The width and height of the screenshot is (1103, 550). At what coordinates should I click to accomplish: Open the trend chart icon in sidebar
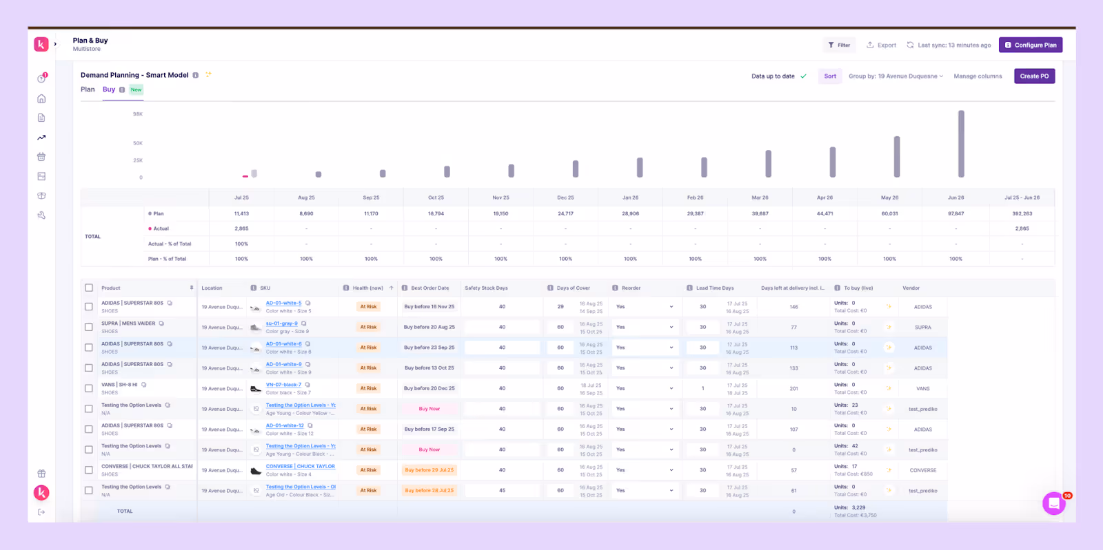tap(41, 138)
